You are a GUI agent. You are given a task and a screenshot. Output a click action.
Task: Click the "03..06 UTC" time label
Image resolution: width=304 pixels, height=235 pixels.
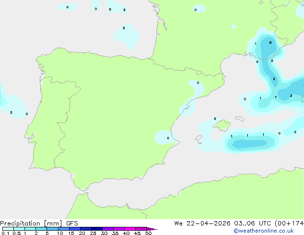tap(252, 223)
